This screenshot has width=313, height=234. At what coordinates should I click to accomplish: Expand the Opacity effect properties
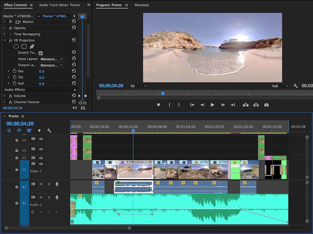coord(4,28)
